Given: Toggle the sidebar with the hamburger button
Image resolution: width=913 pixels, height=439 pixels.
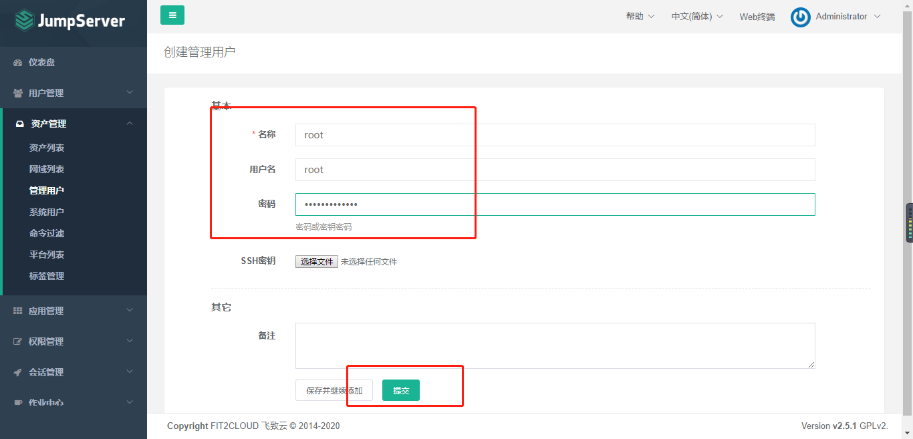Looking at the screenshot, I should 172,15.
